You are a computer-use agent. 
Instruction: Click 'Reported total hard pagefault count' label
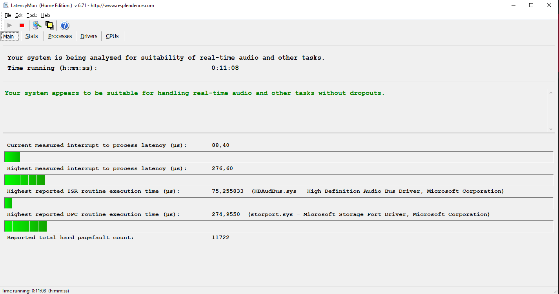(x=71, y=237)
